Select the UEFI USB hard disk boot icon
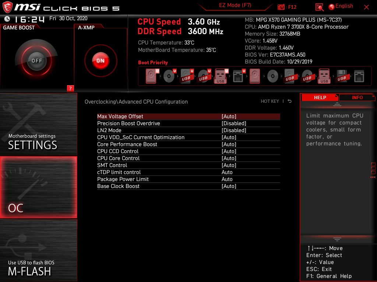This screenshot has width=377, height=282. point(187,76)
